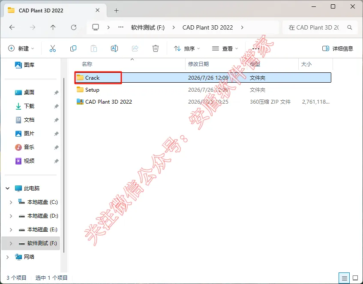Expand 本地磁盘 (D:) in tree
Image resolution: width=363 pixels, height=284 pixels.
pos(11,216)
